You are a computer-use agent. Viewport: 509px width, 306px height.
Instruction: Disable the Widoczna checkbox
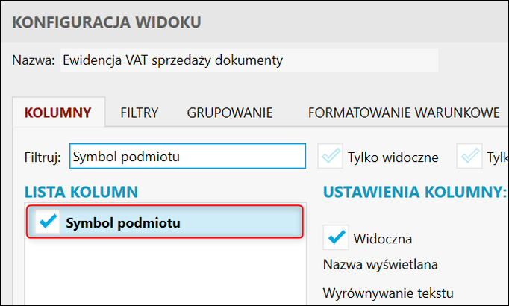(x=337, y=238)
